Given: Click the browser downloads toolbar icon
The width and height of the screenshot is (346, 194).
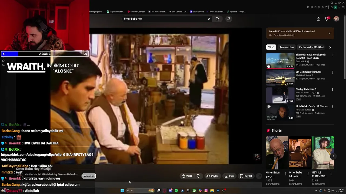Looking at the screenshot, I should click(x=339, y=7).
